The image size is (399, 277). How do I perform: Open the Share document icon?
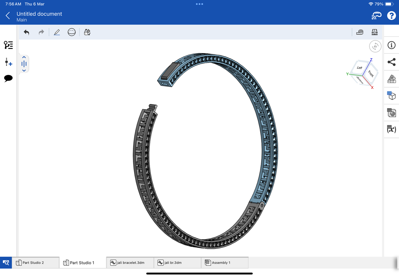coord(391,62)
